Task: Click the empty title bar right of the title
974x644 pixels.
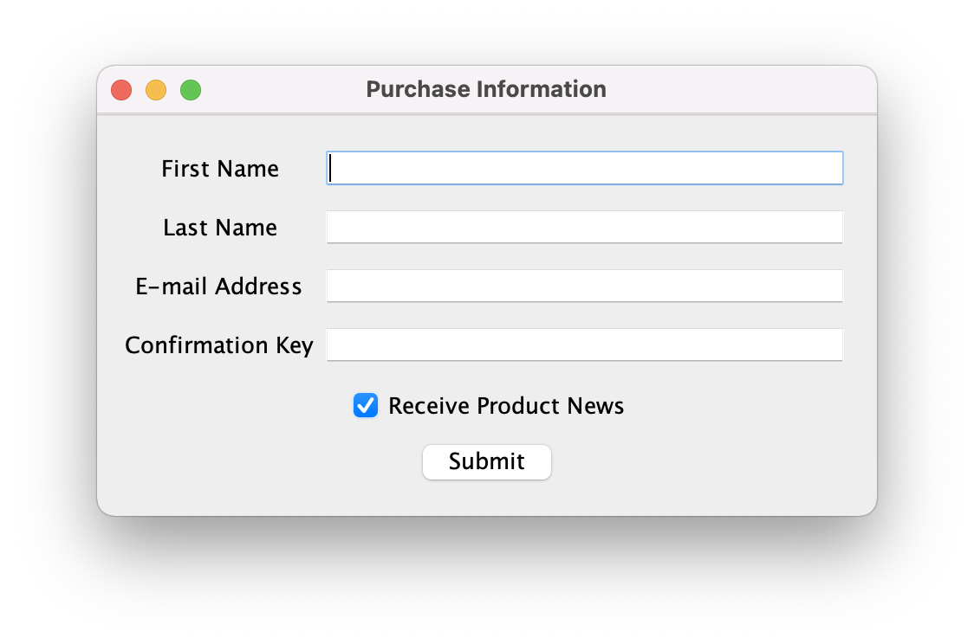Action: click(x=737, y=89)
